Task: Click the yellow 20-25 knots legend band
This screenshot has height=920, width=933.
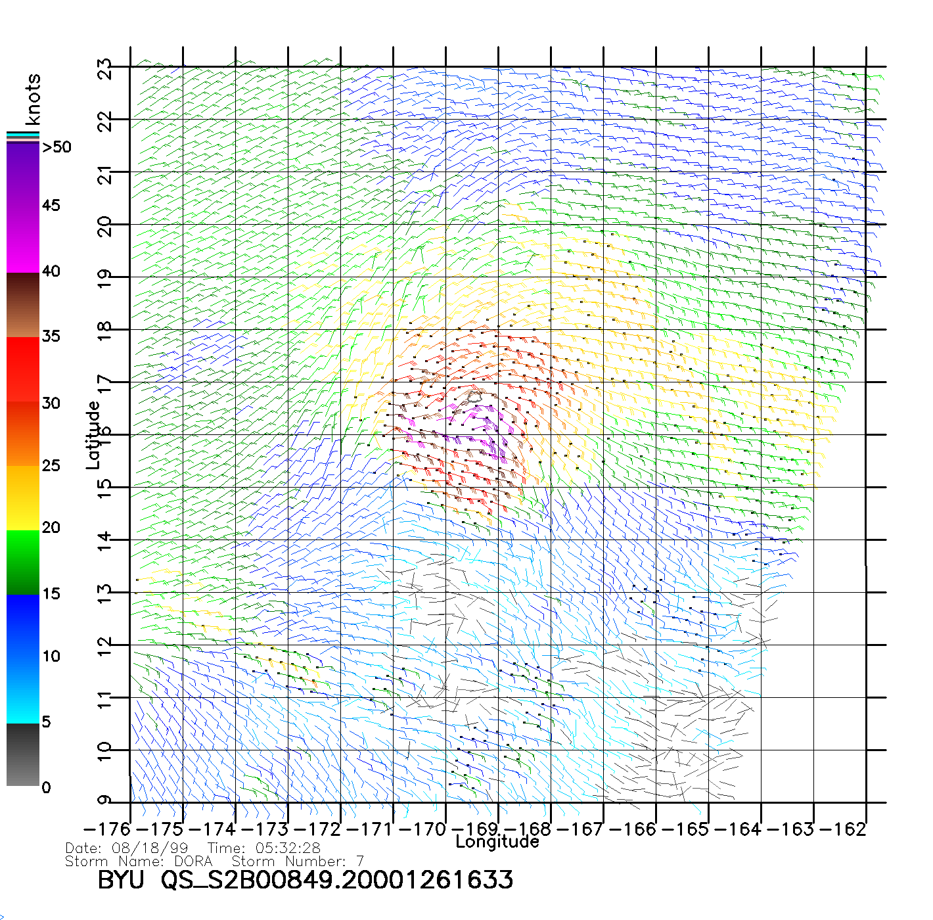Action: (23, 497)
